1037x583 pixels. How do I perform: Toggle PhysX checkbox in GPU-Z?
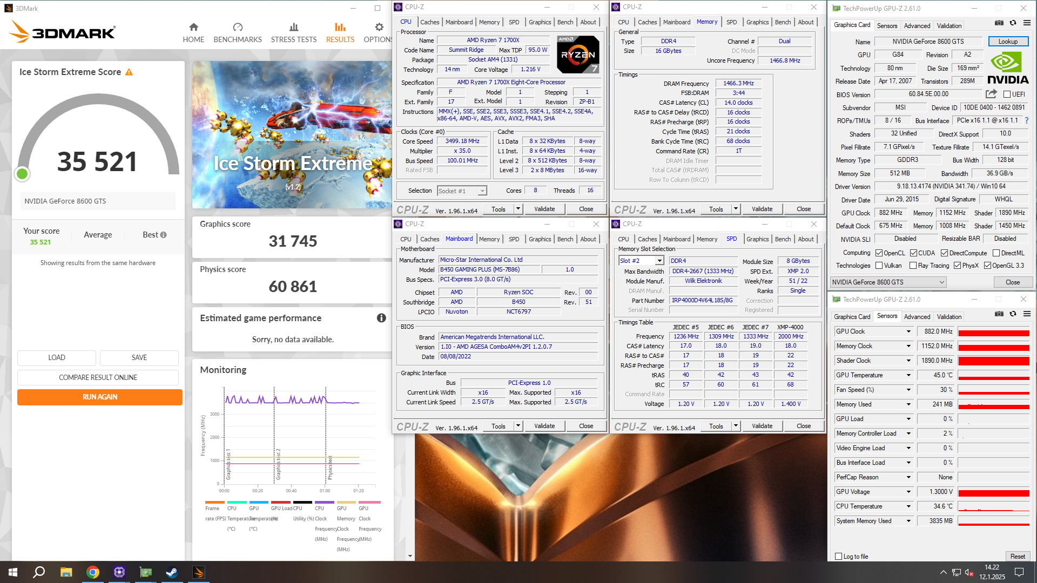(957, 266)
